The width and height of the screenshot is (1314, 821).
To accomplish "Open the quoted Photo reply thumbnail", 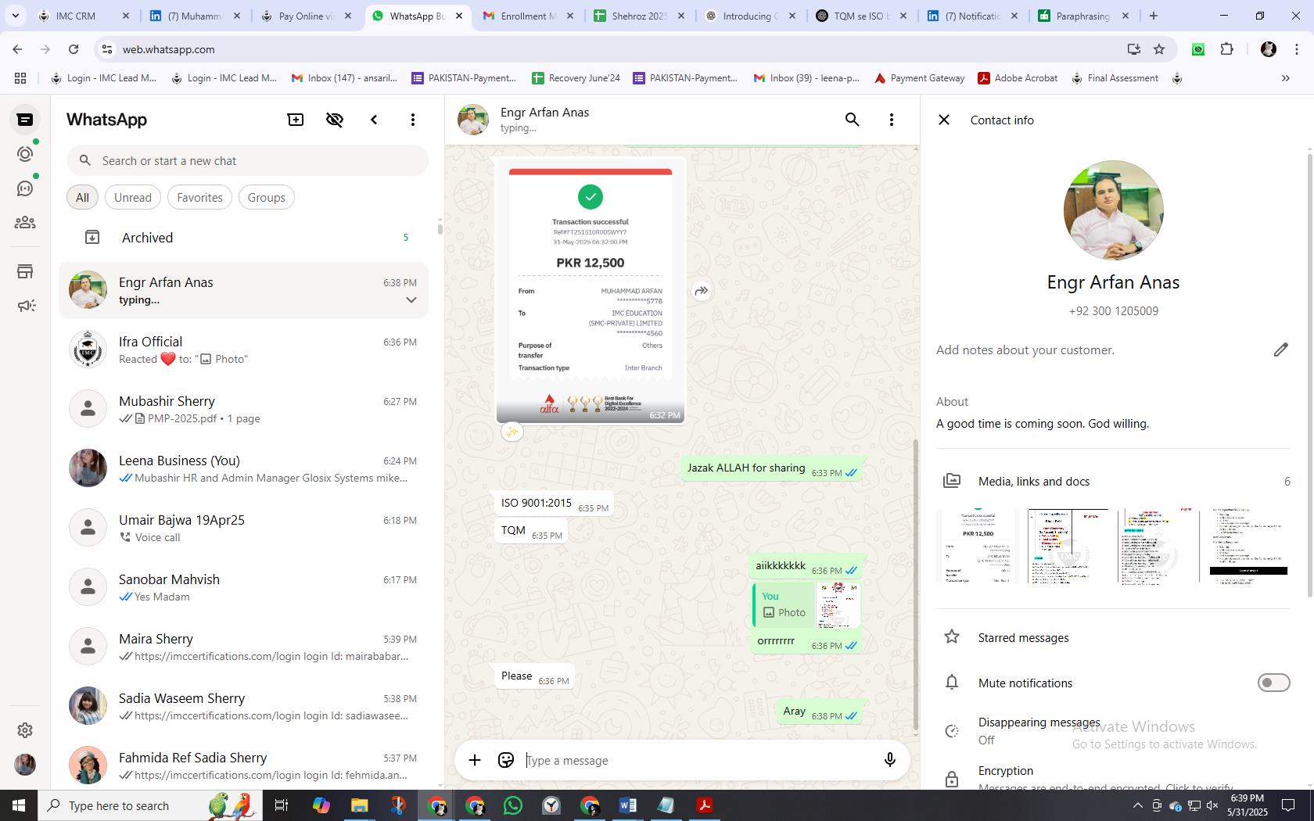I will (838, 604).
